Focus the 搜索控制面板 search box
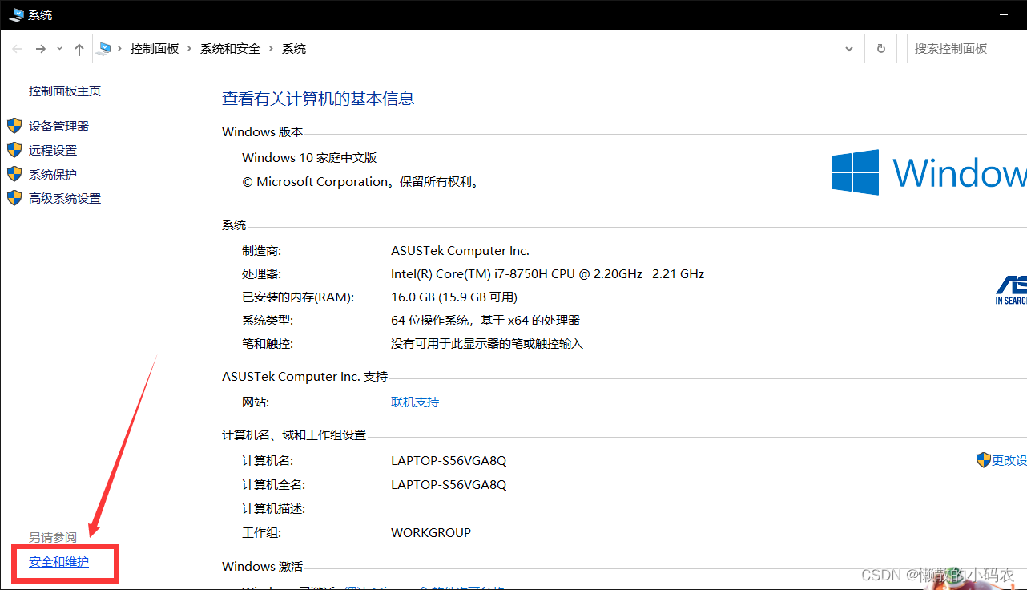1027x590 pixels. tap(967, 49)
